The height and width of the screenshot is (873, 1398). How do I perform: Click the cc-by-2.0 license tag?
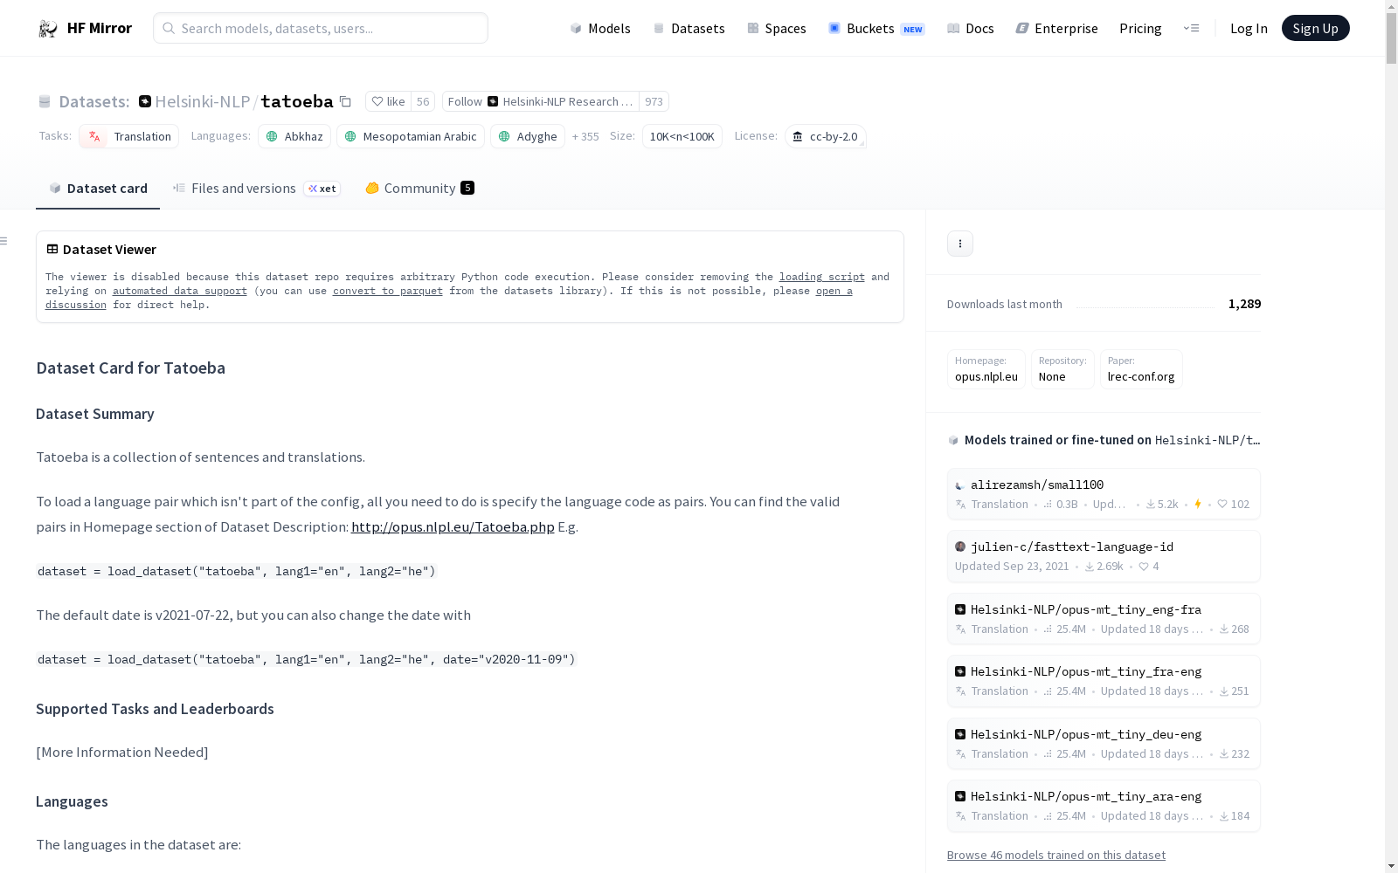[826, 137]
